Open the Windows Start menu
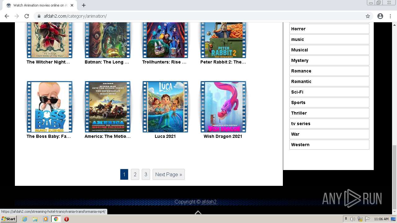This screenshot has height=223, width=397. pyautogui.click(x=9, y=219)
